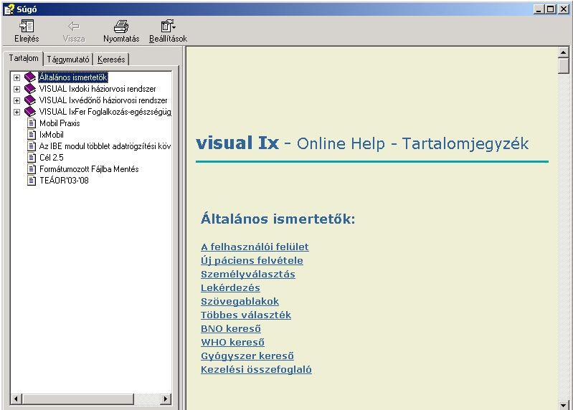Switch to the Tárgymutató tab

coord(67,59)
